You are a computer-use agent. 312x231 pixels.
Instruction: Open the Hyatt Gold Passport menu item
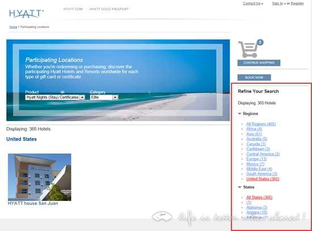pos(109,9)
